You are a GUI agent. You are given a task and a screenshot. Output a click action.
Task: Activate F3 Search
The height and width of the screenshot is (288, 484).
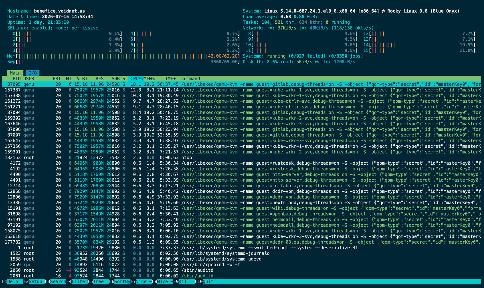point(55,281)
